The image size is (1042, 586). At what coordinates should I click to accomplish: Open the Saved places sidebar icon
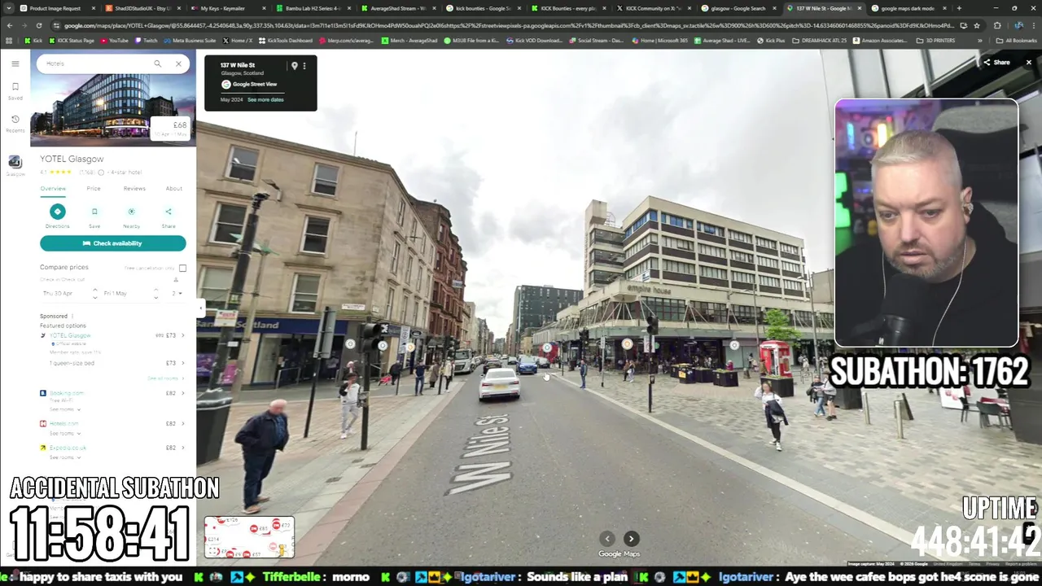tap(15, 90)
